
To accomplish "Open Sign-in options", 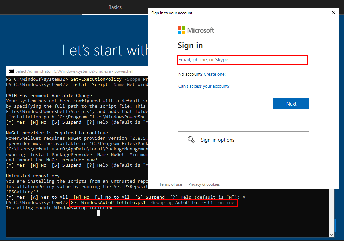I will (243, 140).
